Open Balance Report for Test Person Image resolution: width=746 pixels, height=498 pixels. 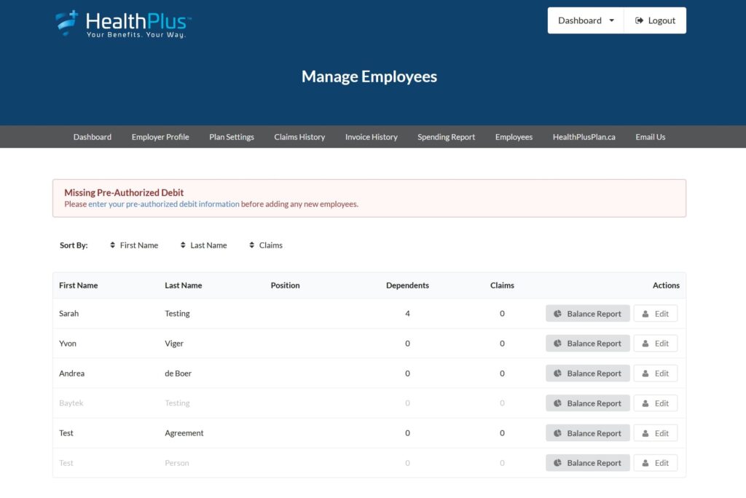tap(587, 463)
